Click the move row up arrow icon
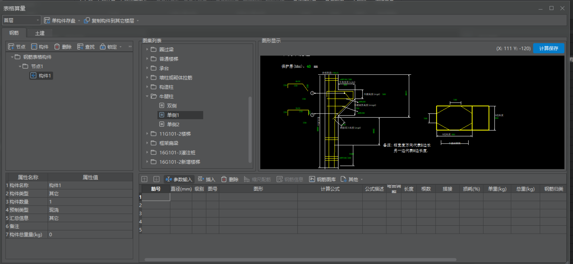573x264 pixels. [x=144, y=179]
